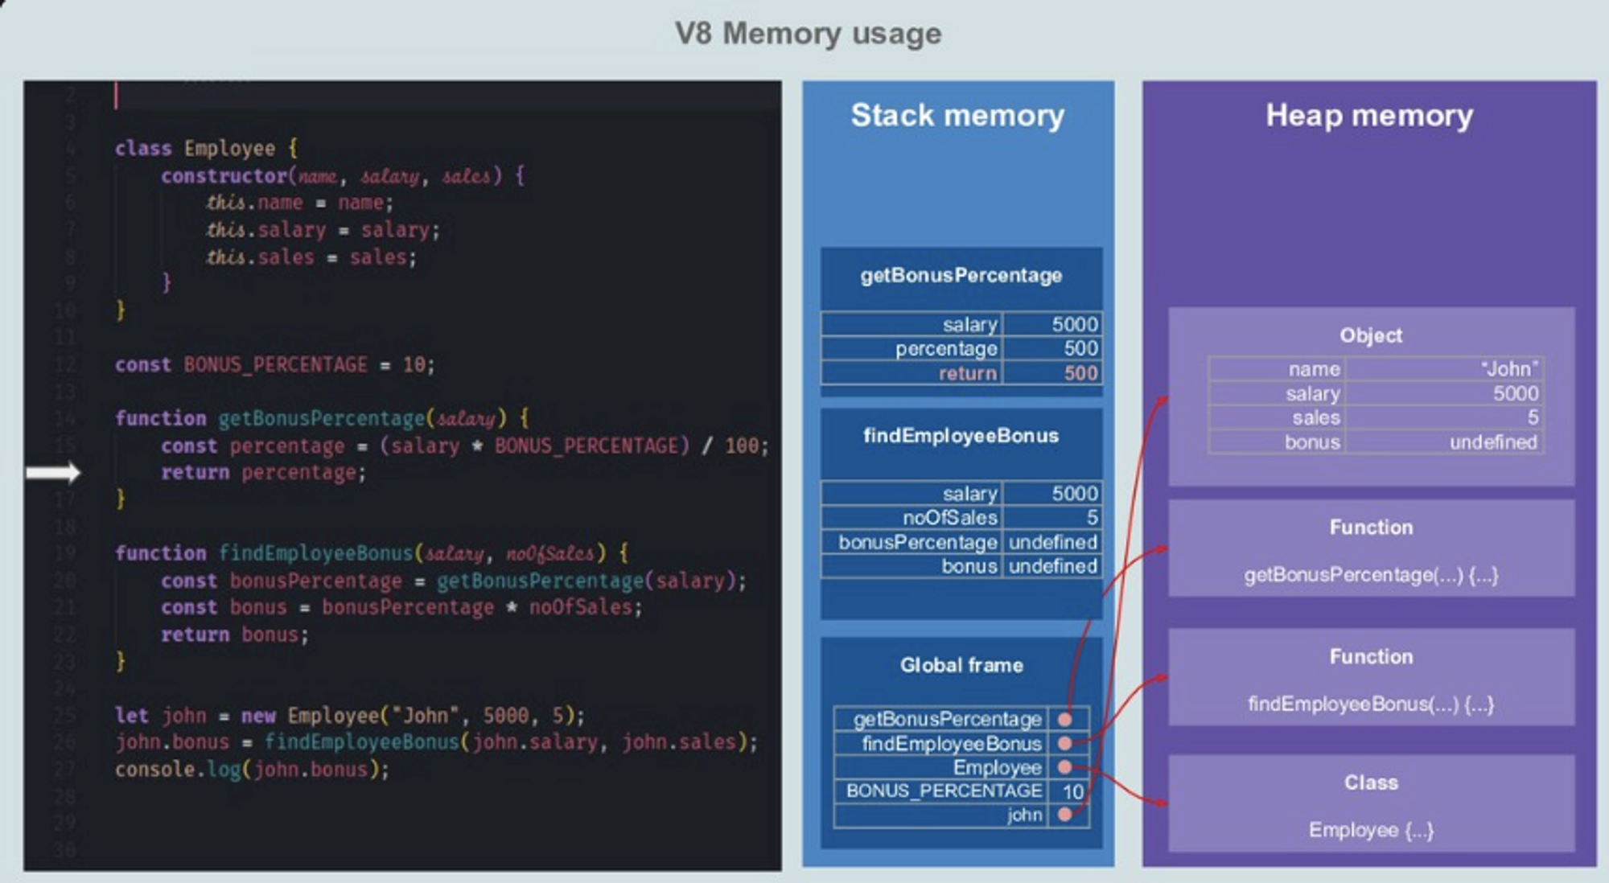
Task: Click the return value 500 in the stack
Action: click(x=1080, y=373)
